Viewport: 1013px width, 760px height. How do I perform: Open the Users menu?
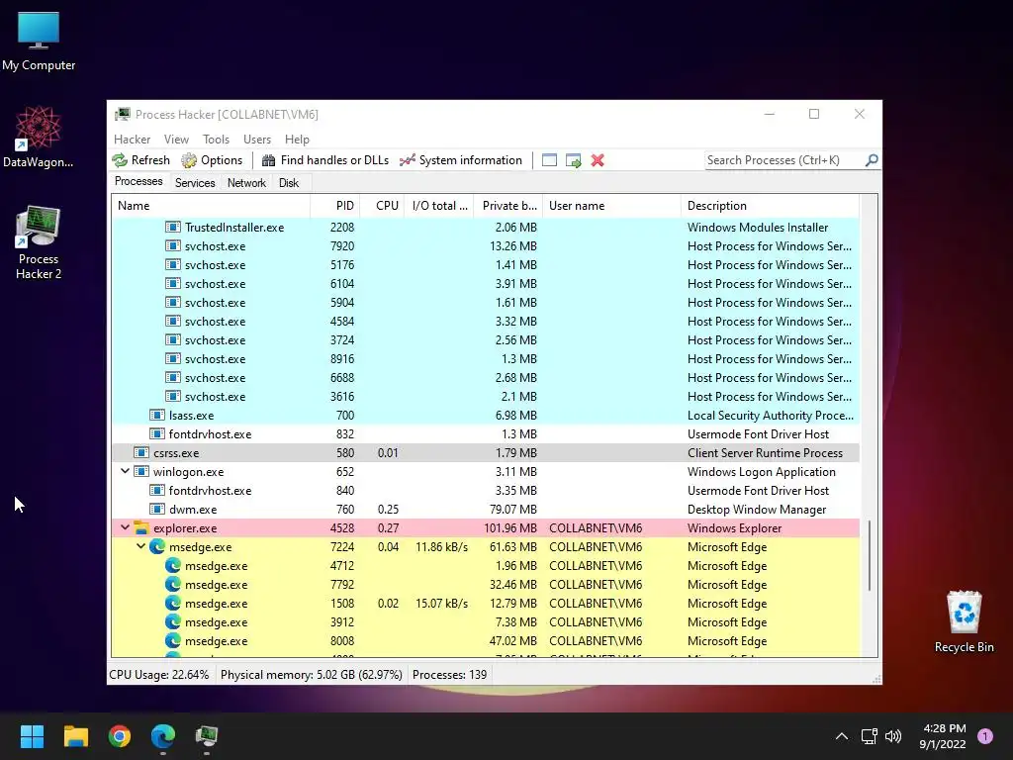pos(257,139)
